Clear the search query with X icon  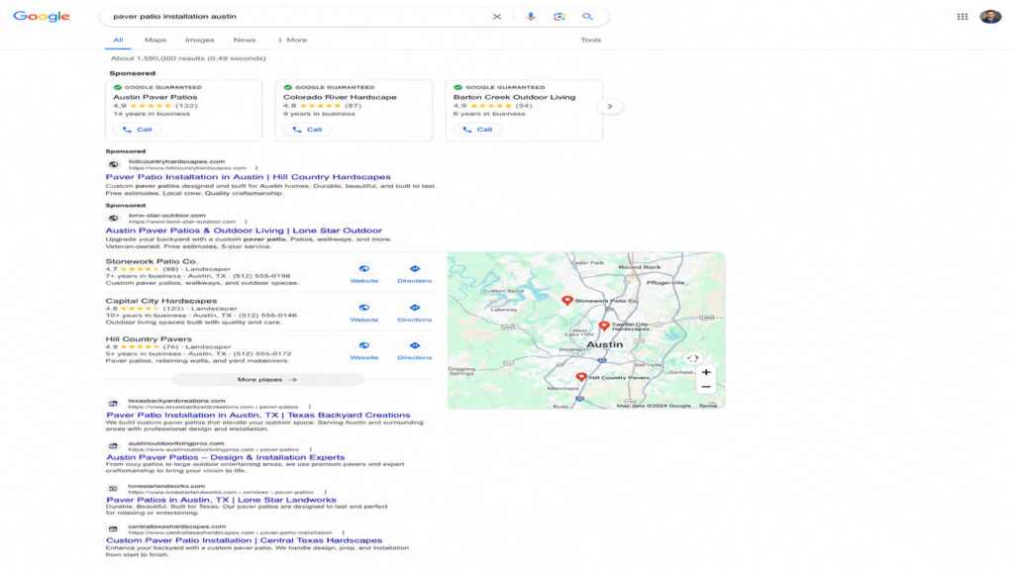coord(497,17)
